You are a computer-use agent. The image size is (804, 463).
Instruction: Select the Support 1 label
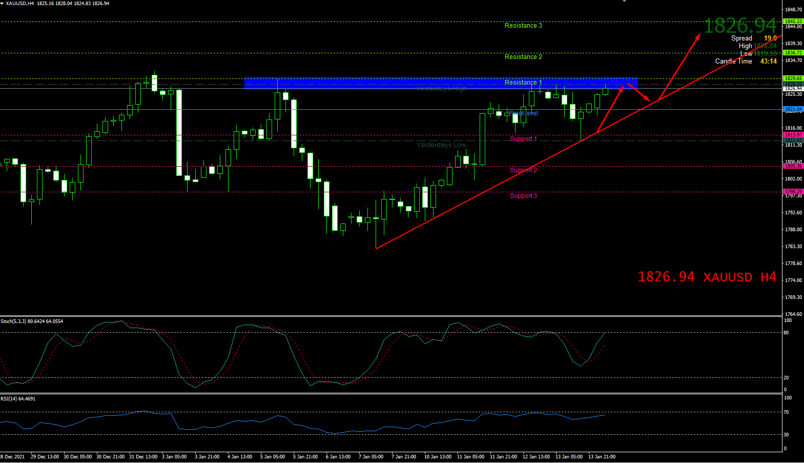click(x=523, y=139)
